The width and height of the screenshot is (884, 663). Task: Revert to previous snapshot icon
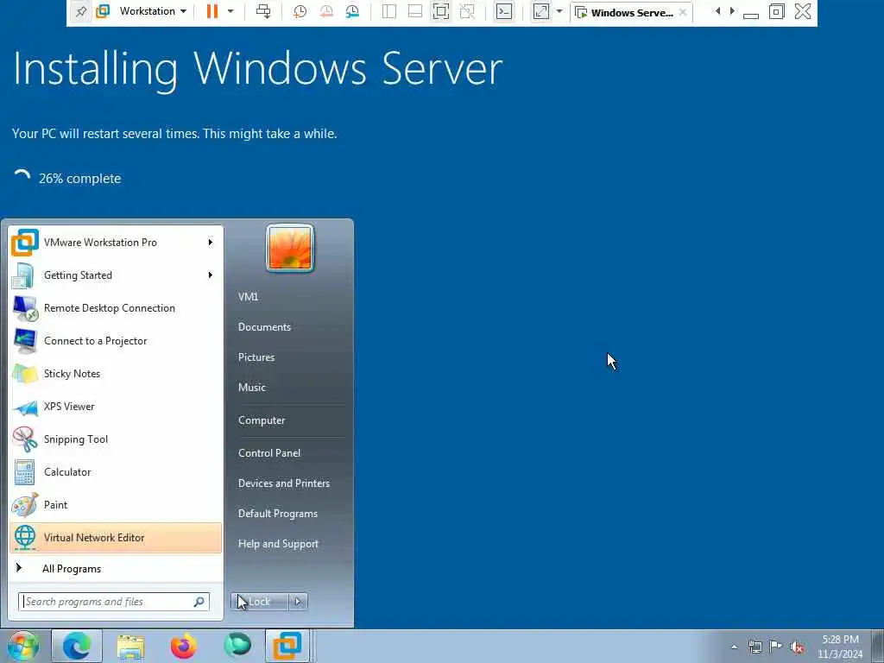pyautogui.click(x=325, y=11)
